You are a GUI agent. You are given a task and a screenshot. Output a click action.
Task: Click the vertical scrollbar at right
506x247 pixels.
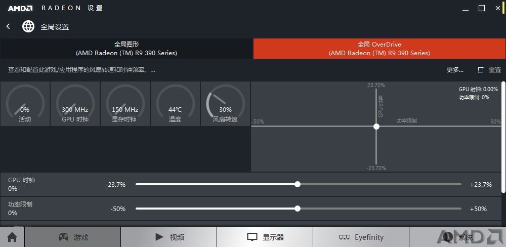click(x=503, y=137)
